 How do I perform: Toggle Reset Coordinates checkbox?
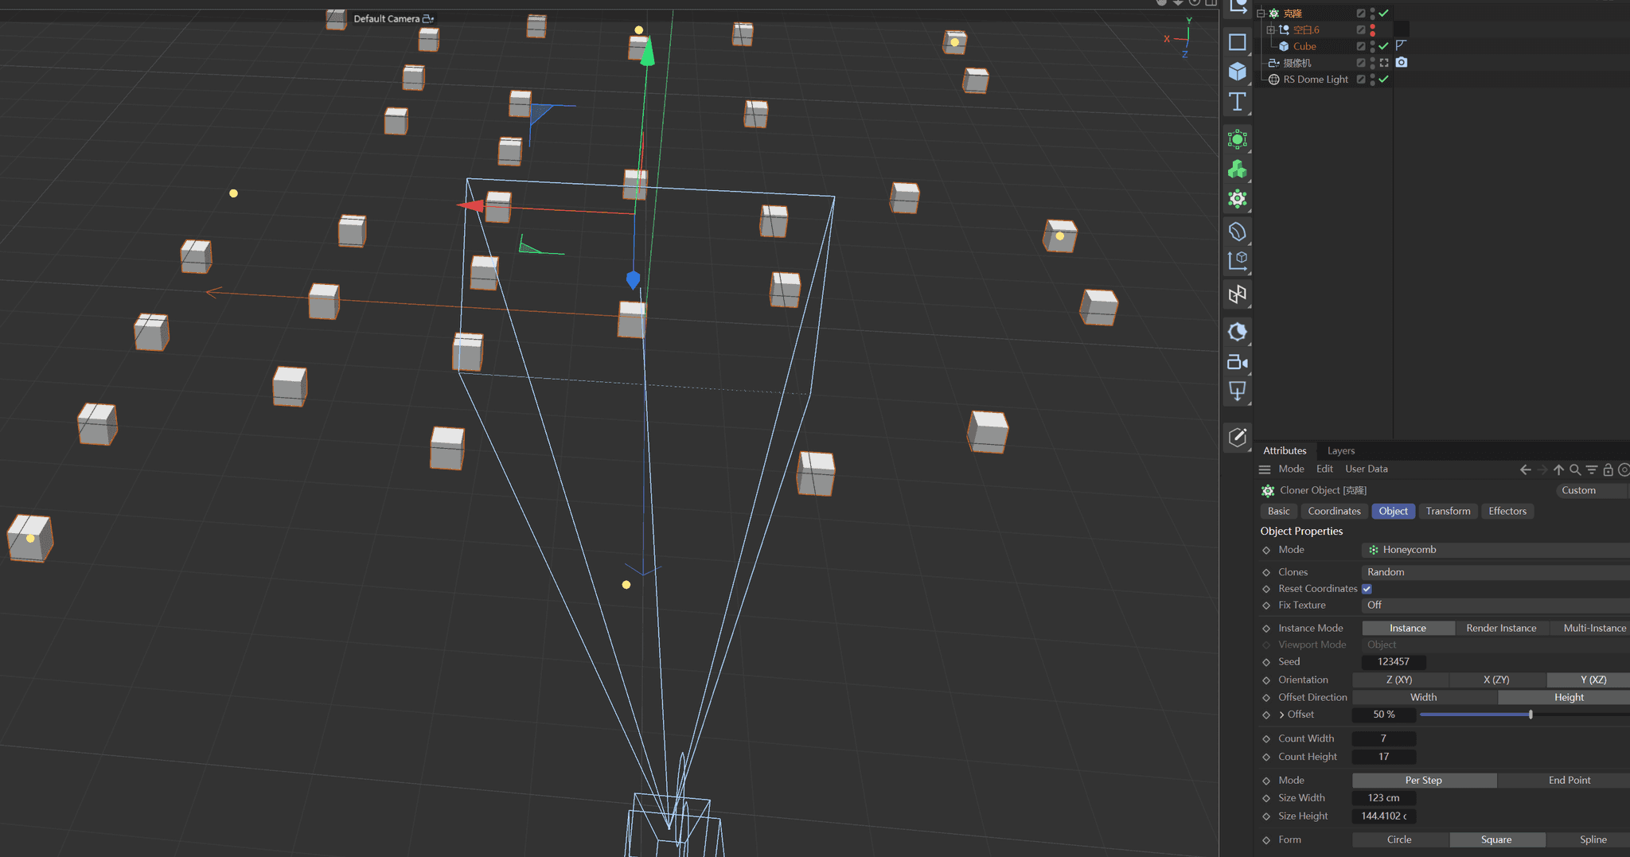[x=1367, y=589]
